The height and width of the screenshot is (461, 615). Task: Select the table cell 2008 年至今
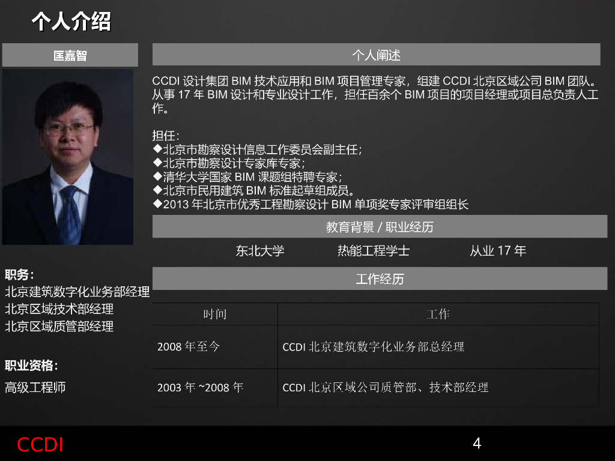coord(215,347)
